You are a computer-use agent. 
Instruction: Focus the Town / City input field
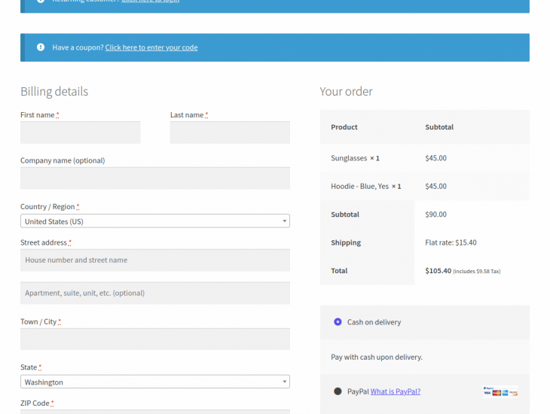point(155,339)
